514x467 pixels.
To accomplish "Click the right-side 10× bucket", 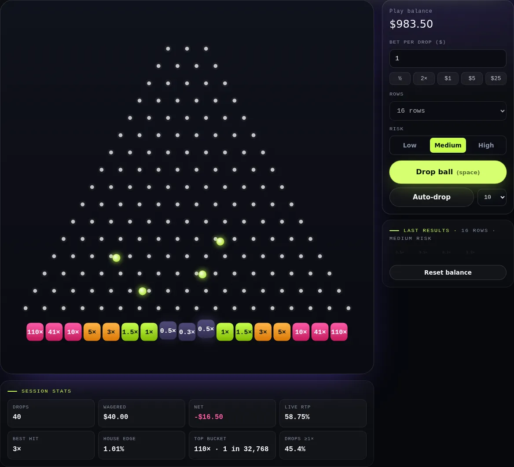I will tap(301, 332).
